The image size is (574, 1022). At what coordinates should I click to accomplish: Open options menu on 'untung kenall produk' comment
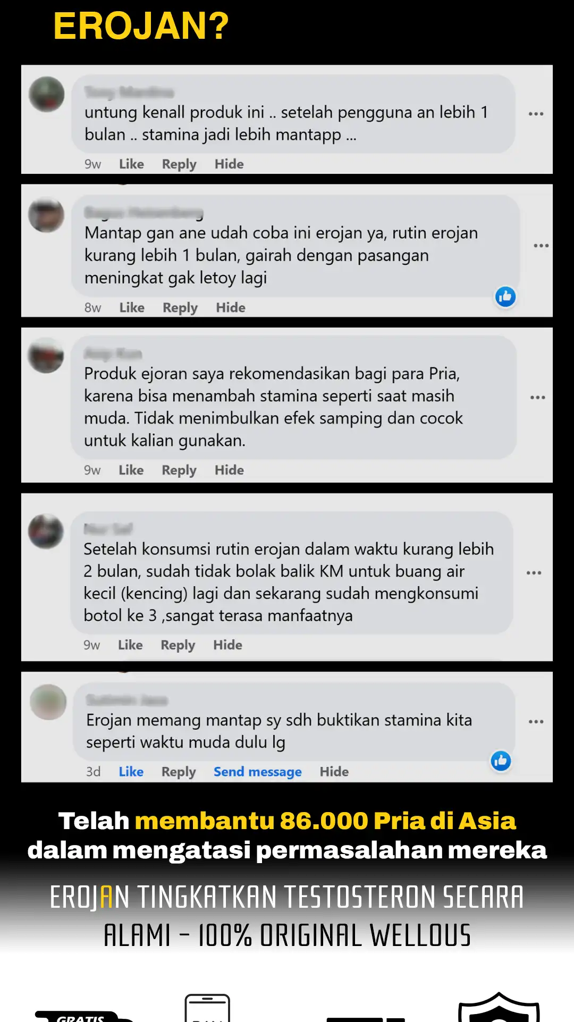tap(536, 114)
